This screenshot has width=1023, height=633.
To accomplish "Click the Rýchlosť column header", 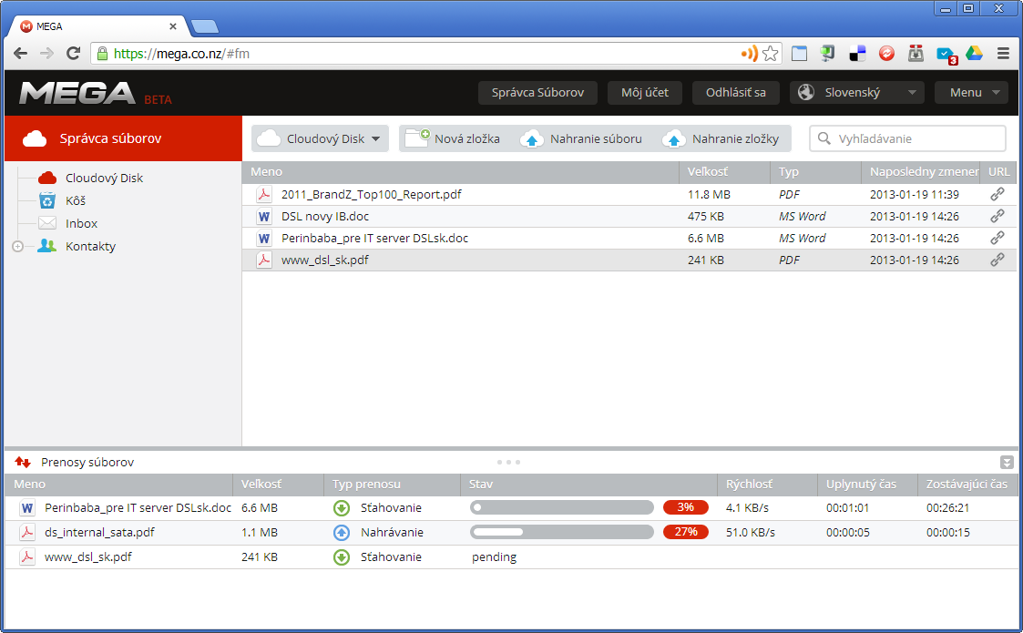I will (x=767, y=485).
